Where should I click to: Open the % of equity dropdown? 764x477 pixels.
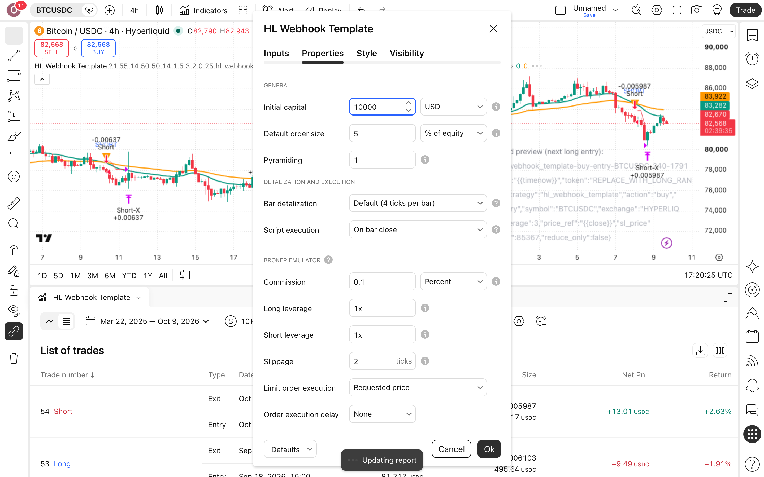pyautogui.click(x=453, y=133)
